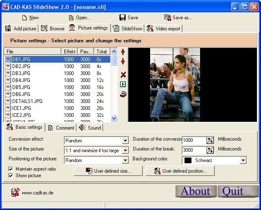Click the red move-up arrow icon
The image size is (261, 210).
(x=123, y=52)
